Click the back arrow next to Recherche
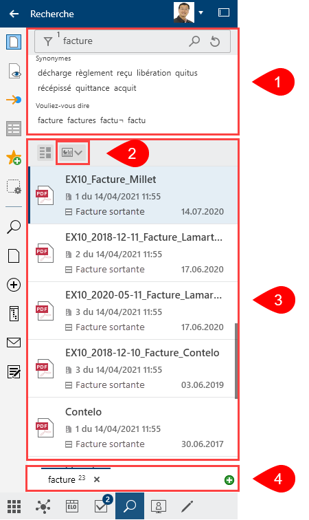309x520 pixels. coord(14,14)
